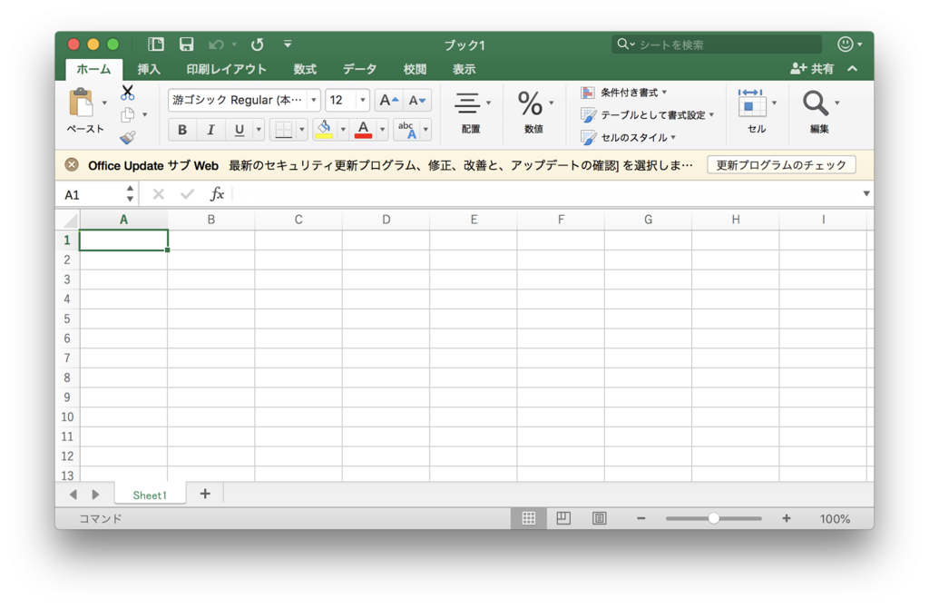Click the 共有 share button

(x=812, y=69)
